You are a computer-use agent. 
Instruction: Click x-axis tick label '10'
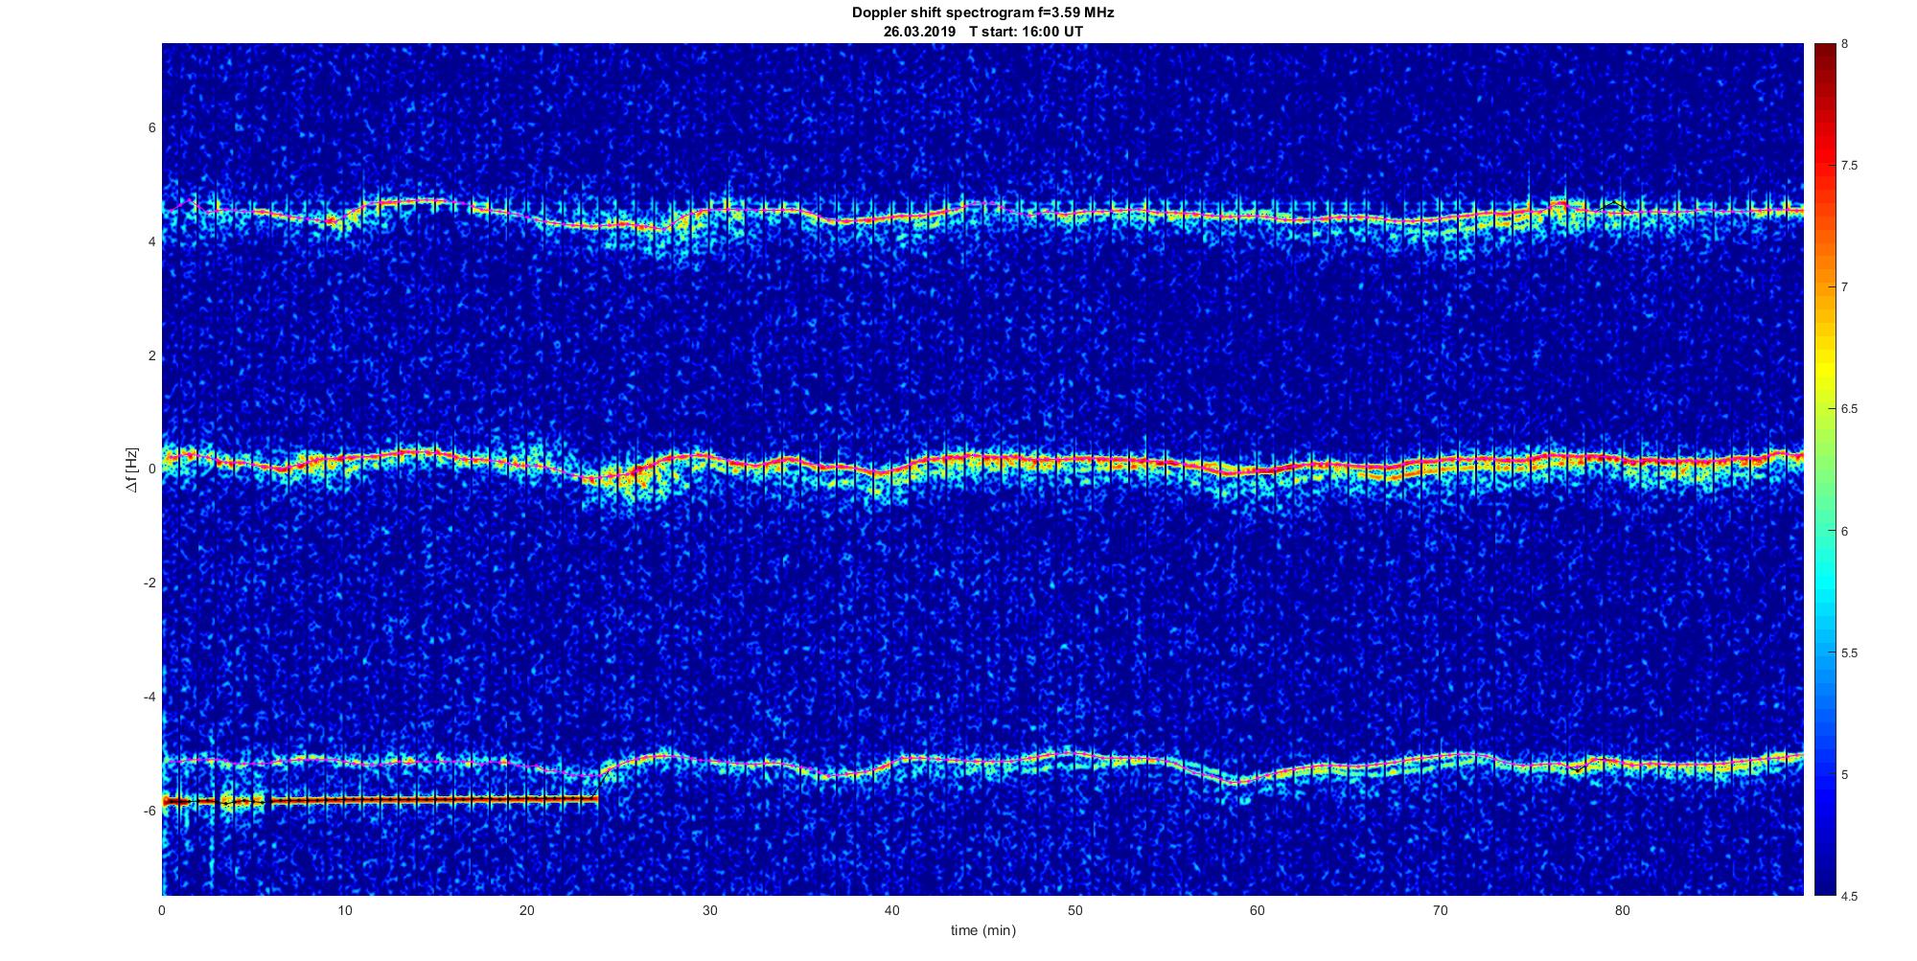point(344,910)
